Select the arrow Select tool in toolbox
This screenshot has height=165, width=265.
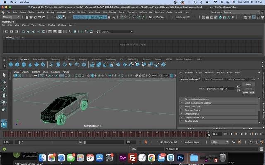pos(4,75)
